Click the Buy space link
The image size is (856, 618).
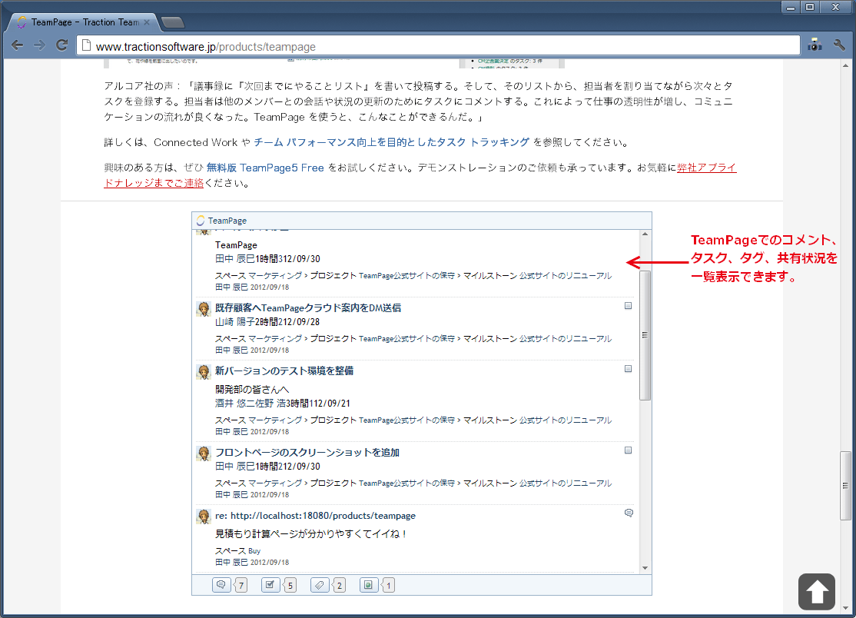point(254,551)
